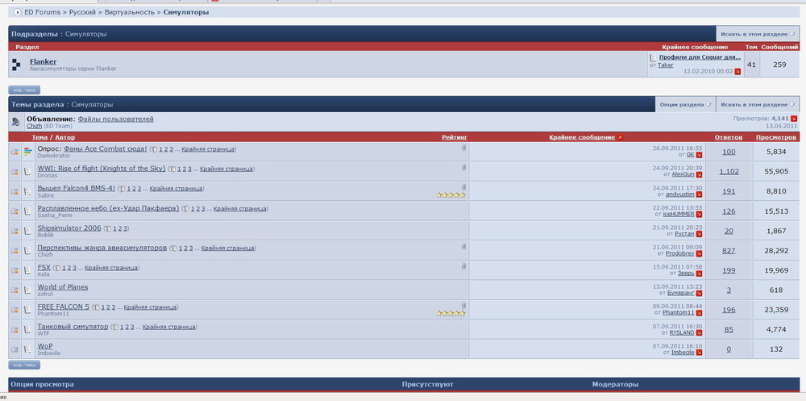Viewport: 806px width, 401px height.
Task: Open the Расплавленное небо (ex-Удар Пакфаера) thread
Action: [109, 208]
